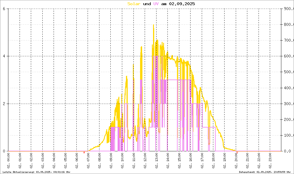The image size is (294, 174).
Task: Click right axis solar value "600.0"
Action: (x=289, y=56)
